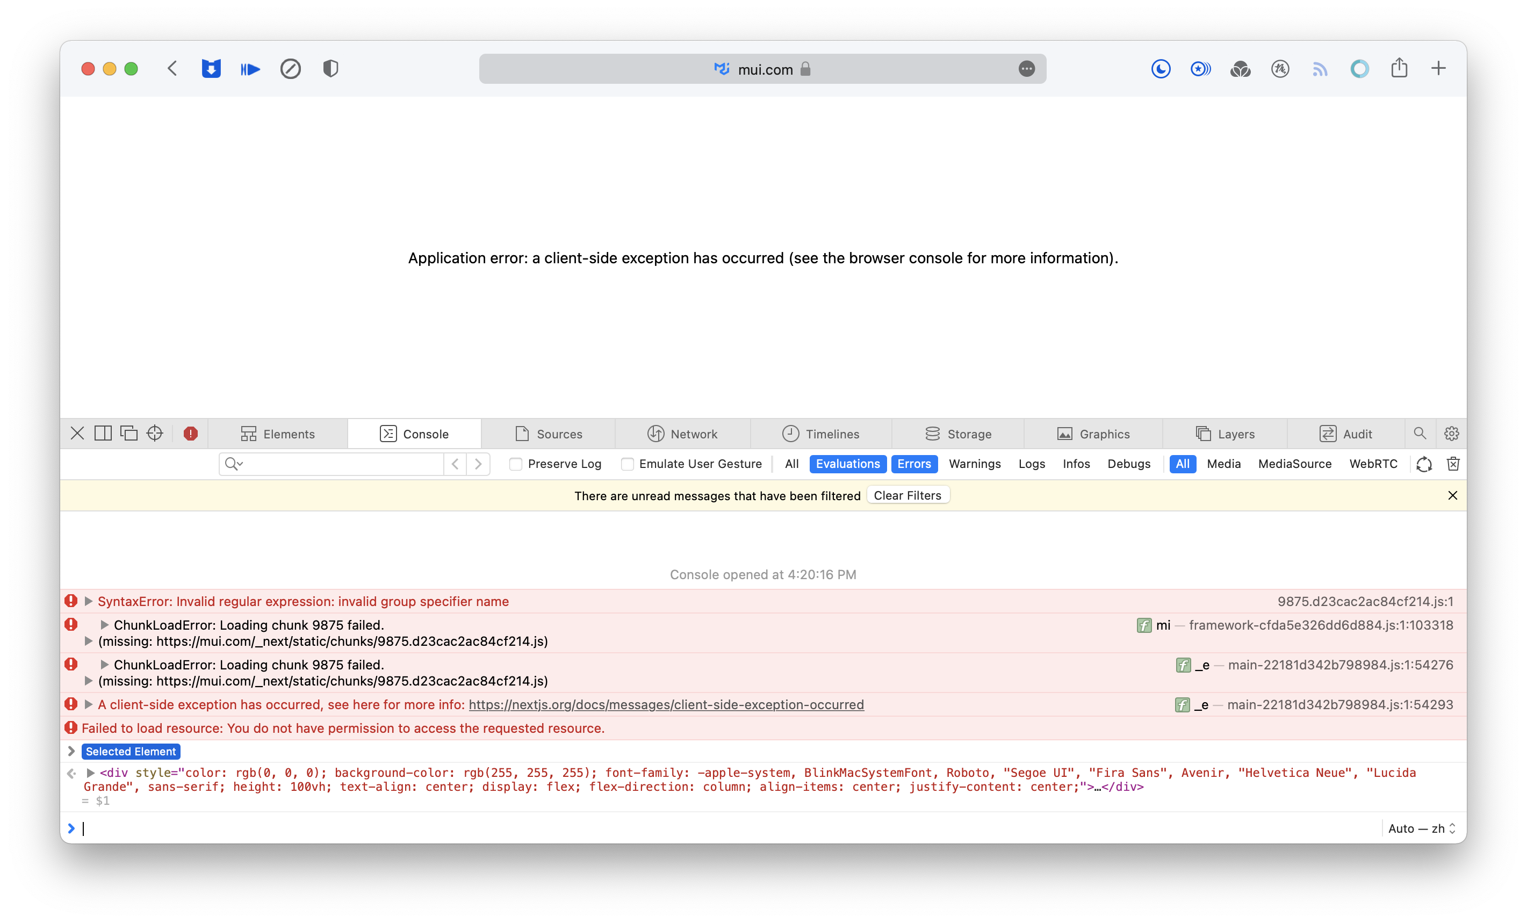Open a new tab with plus icon
The image size is (1527, 923).
point(1438,68)
